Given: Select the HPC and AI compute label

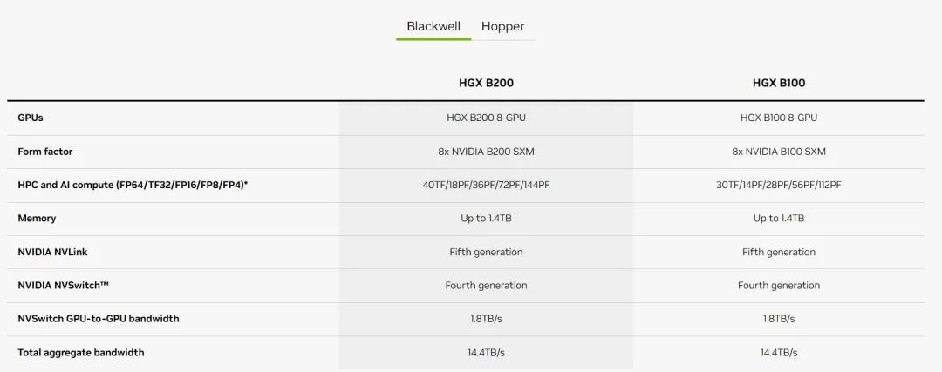Looking at the screenshot, I should pyautogui.click(x=139, y=185).
